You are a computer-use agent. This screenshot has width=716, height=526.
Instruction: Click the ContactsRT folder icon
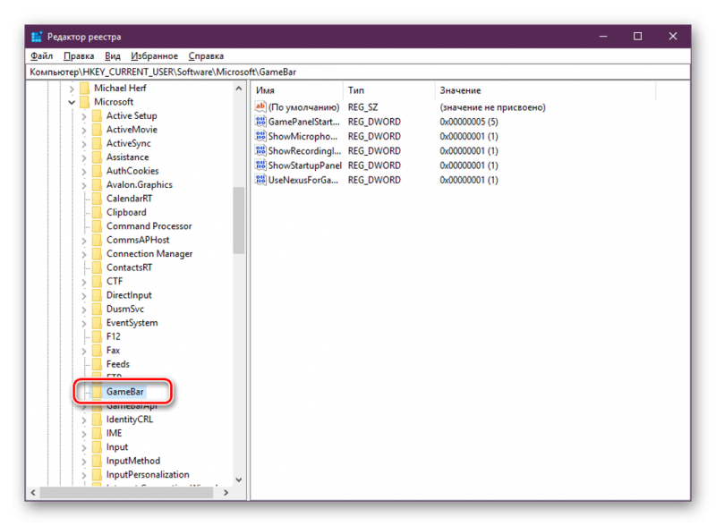97,267
